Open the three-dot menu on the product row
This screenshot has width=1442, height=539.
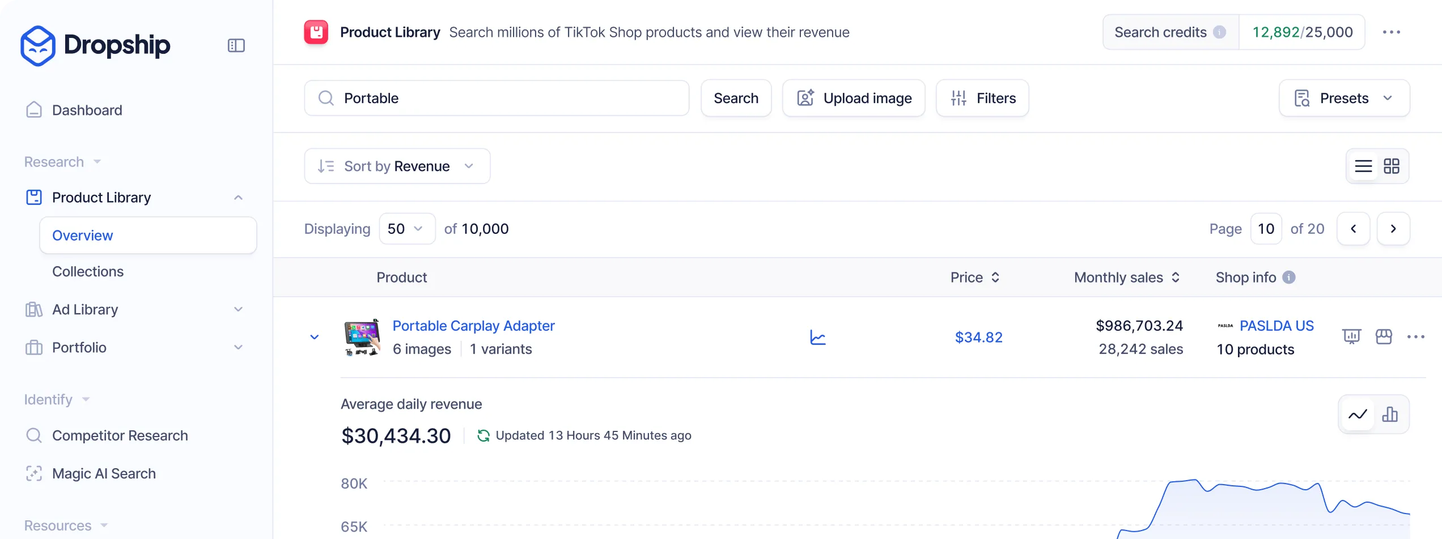tap(1416, 336)
